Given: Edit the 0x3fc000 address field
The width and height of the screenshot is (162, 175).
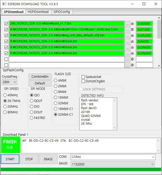Looking at the screenshot, I should tap(144, 36).
